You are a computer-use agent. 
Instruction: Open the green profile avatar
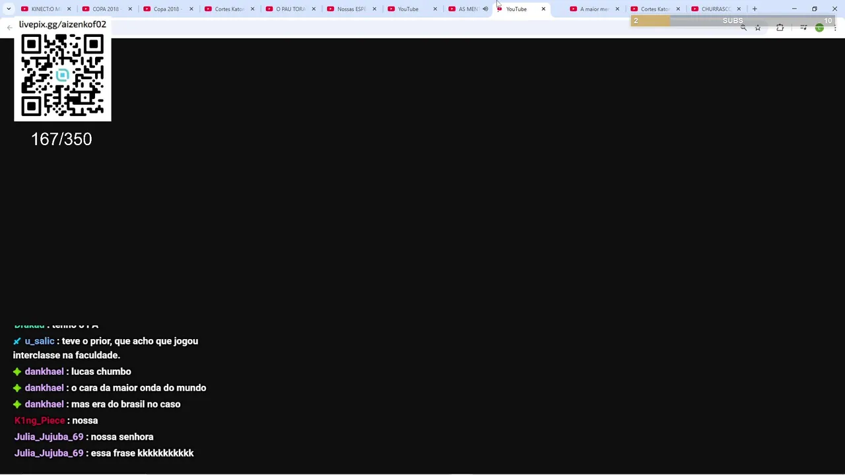point(819,28)
